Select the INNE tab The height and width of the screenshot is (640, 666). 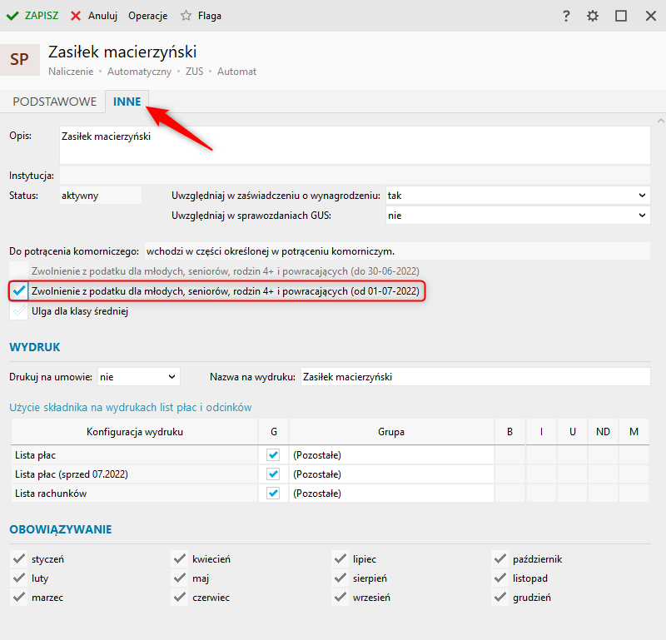pos(127,102)
